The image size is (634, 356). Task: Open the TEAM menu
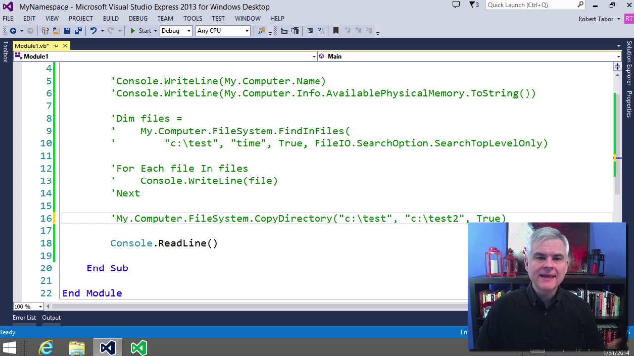165,18
